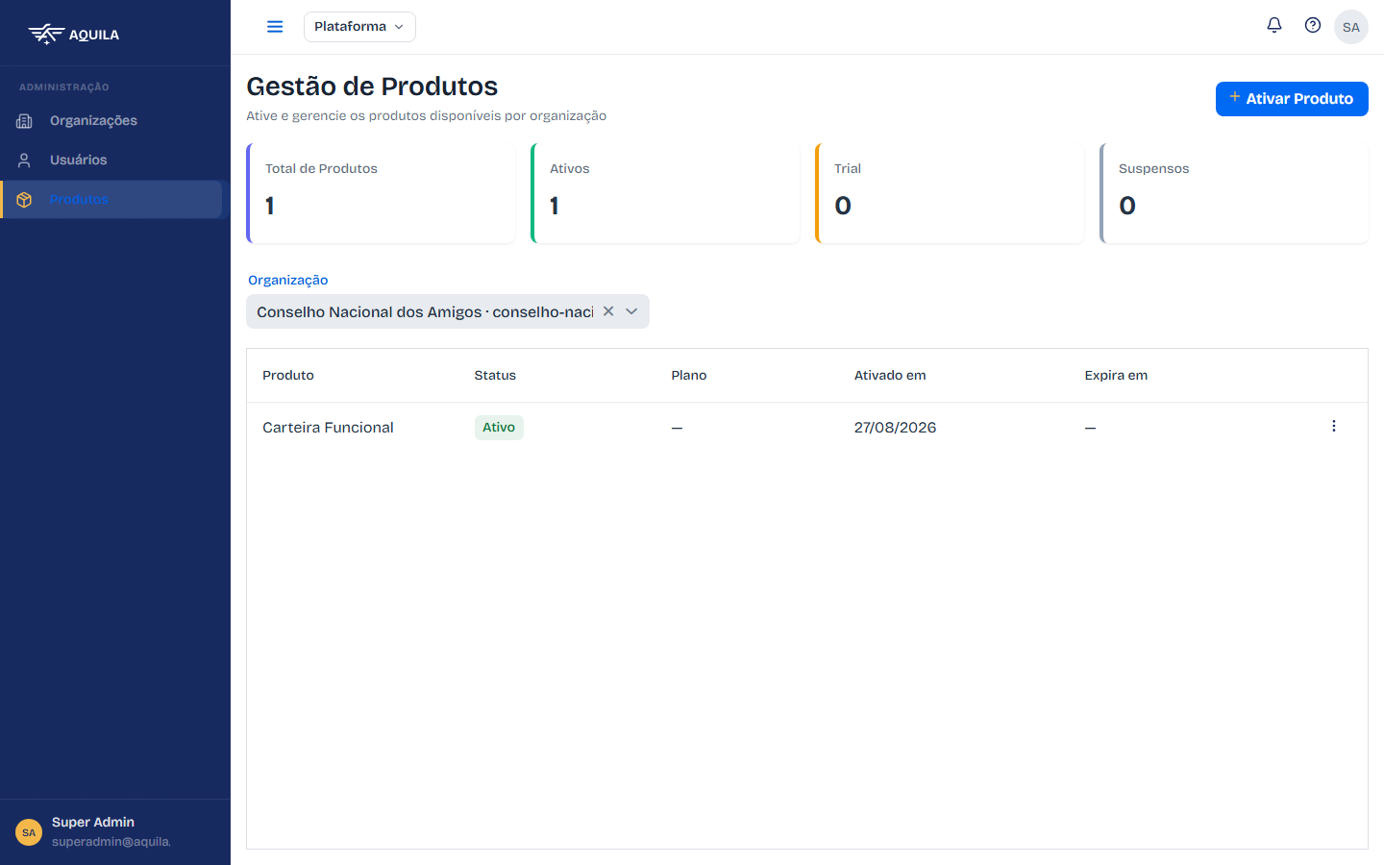Click the organization combo box field
The width and height of the screenshot is (1384, 865).
click(x=448, y=311)
